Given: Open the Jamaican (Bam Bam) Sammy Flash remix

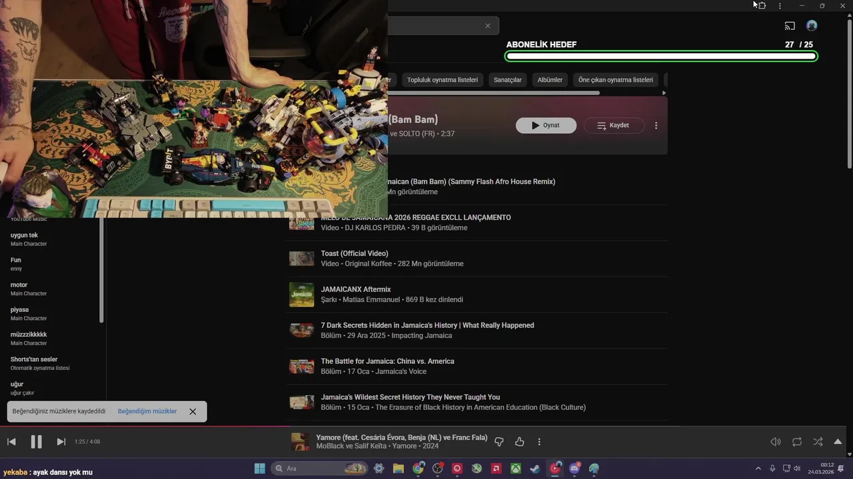Looking at the screenshot, I should point(471,182).
